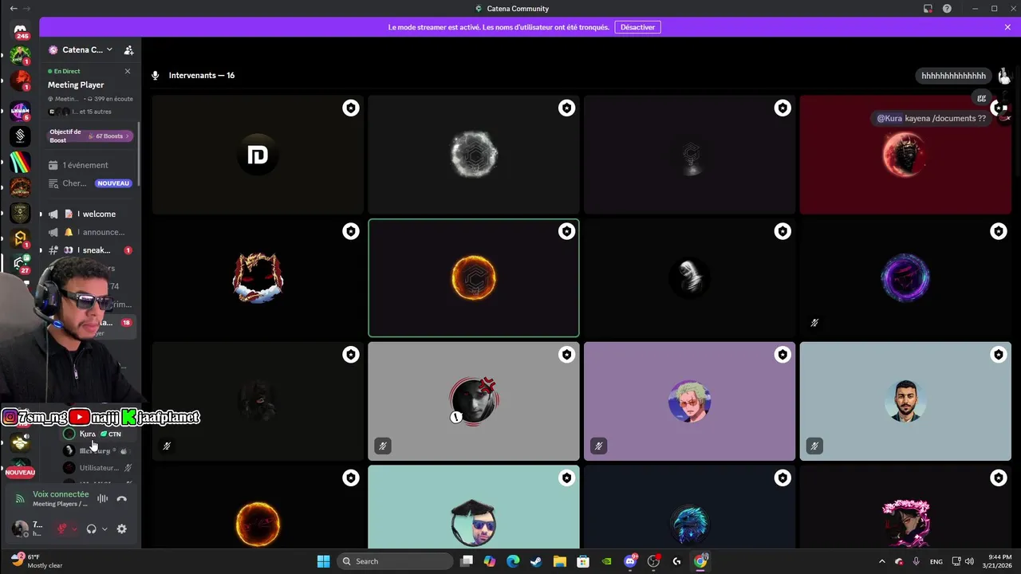Viewport: 1021px width, 574px height.
Task: Open Chrome from the taskbar
Action: click(700, 561)
